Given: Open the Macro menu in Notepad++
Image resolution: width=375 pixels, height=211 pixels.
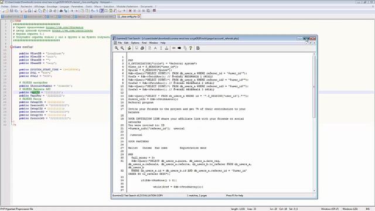Looking at the screenshot, I should (x=98, y=6).
